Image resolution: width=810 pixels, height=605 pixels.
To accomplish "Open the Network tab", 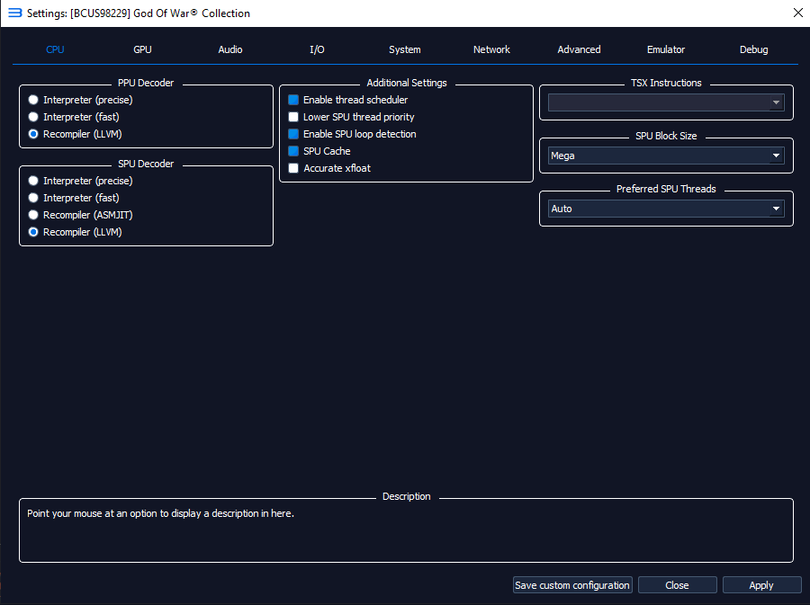I will point(491,49).
